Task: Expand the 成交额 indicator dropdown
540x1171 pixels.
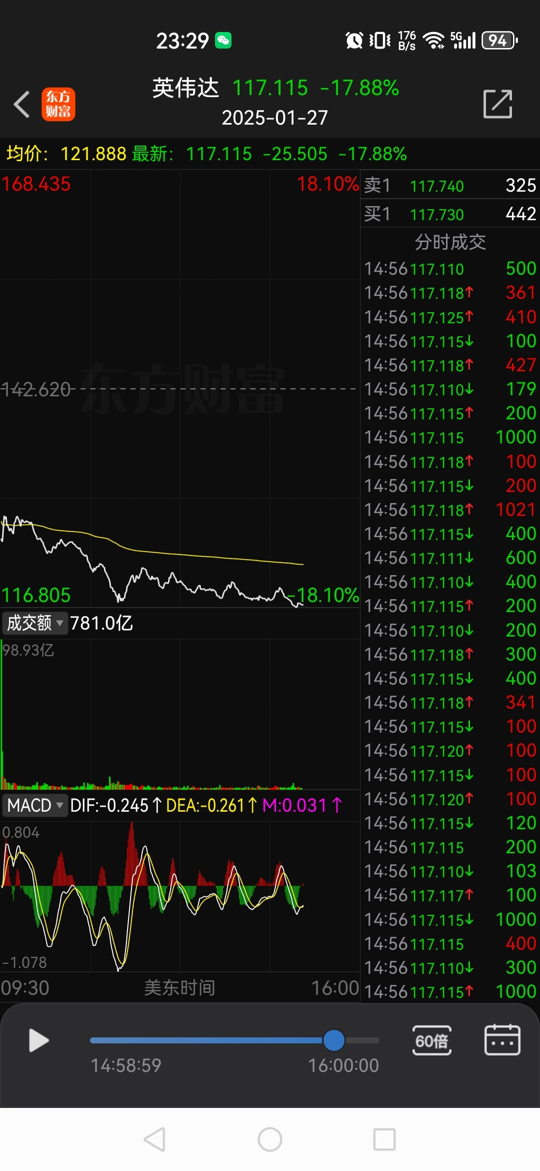Action: [x=34, y=623]
